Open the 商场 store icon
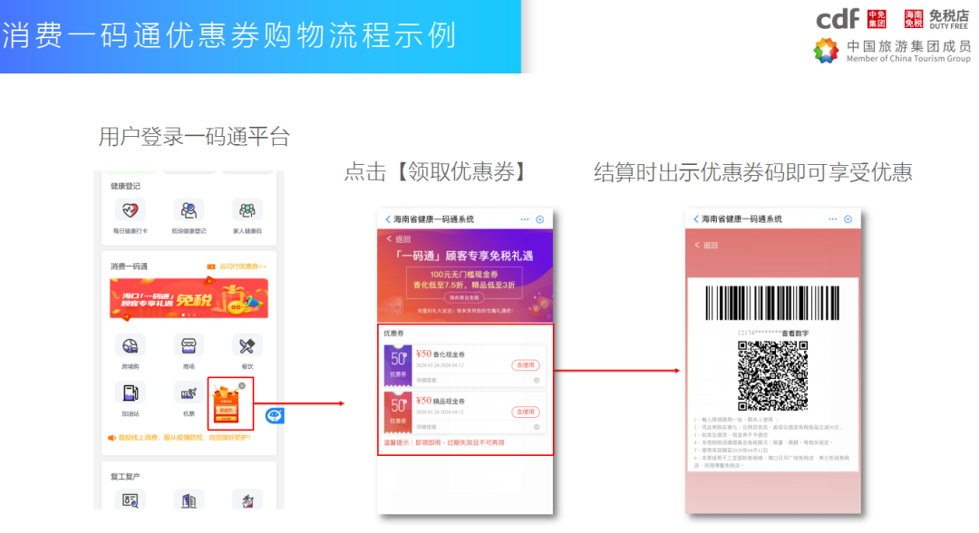This screenshot has width=979, height=533. coord(189,346)
